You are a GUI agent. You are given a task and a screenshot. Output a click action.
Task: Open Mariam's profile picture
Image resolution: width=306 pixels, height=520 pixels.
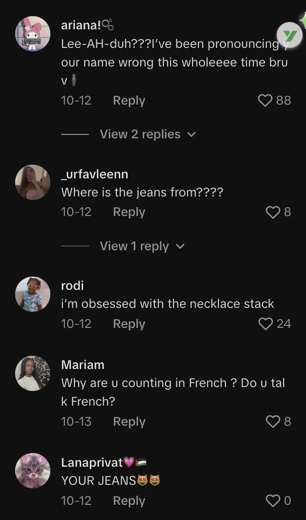33,373
